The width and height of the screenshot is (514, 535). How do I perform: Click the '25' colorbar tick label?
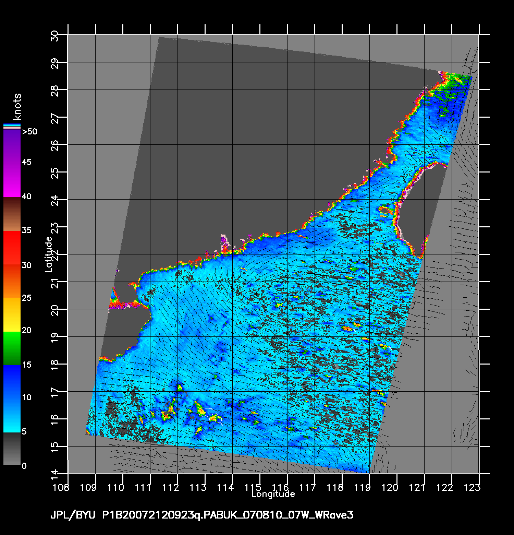[27, 298]
